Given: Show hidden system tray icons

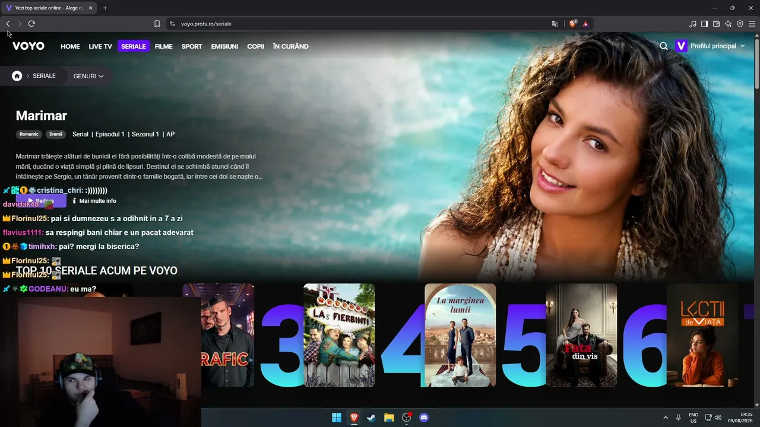Looking at the screenshot, I should 666,418.
